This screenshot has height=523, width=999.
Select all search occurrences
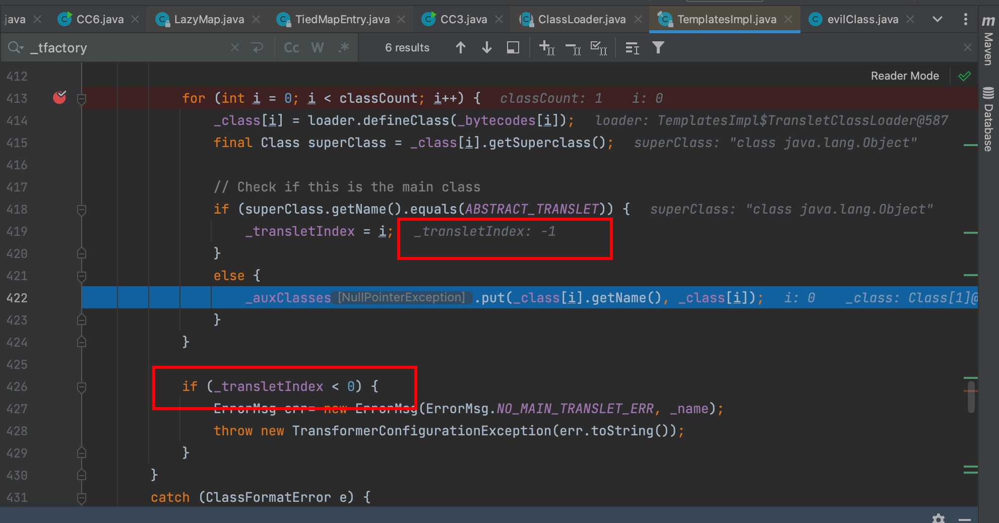(599, 48)
